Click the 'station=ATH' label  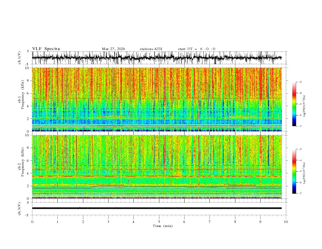coord(151,49)
